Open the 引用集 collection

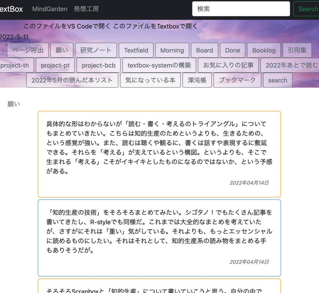click(296, 50)
